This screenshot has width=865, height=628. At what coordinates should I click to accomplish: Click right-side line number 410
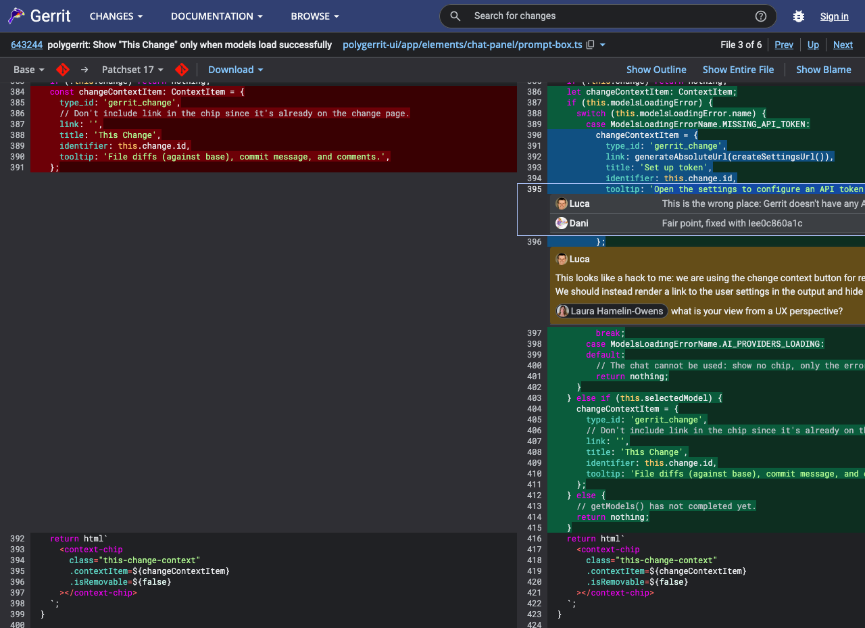click(534, 474)
